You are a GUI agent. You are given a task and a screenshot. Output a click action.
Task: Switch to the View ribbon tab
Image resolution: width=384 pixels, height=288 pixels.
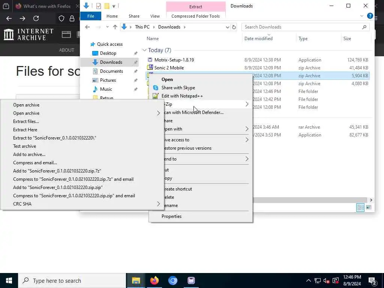point(155,16)
